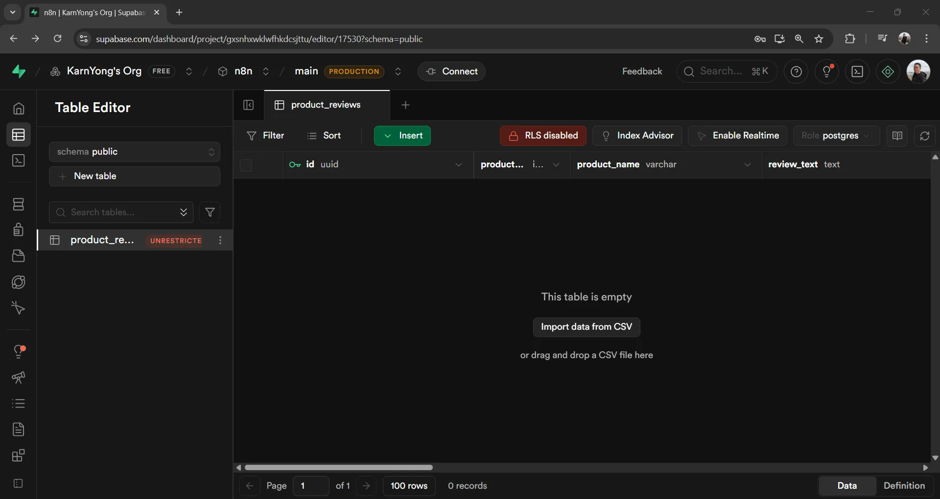Open Storage from the sidebar

19,256
